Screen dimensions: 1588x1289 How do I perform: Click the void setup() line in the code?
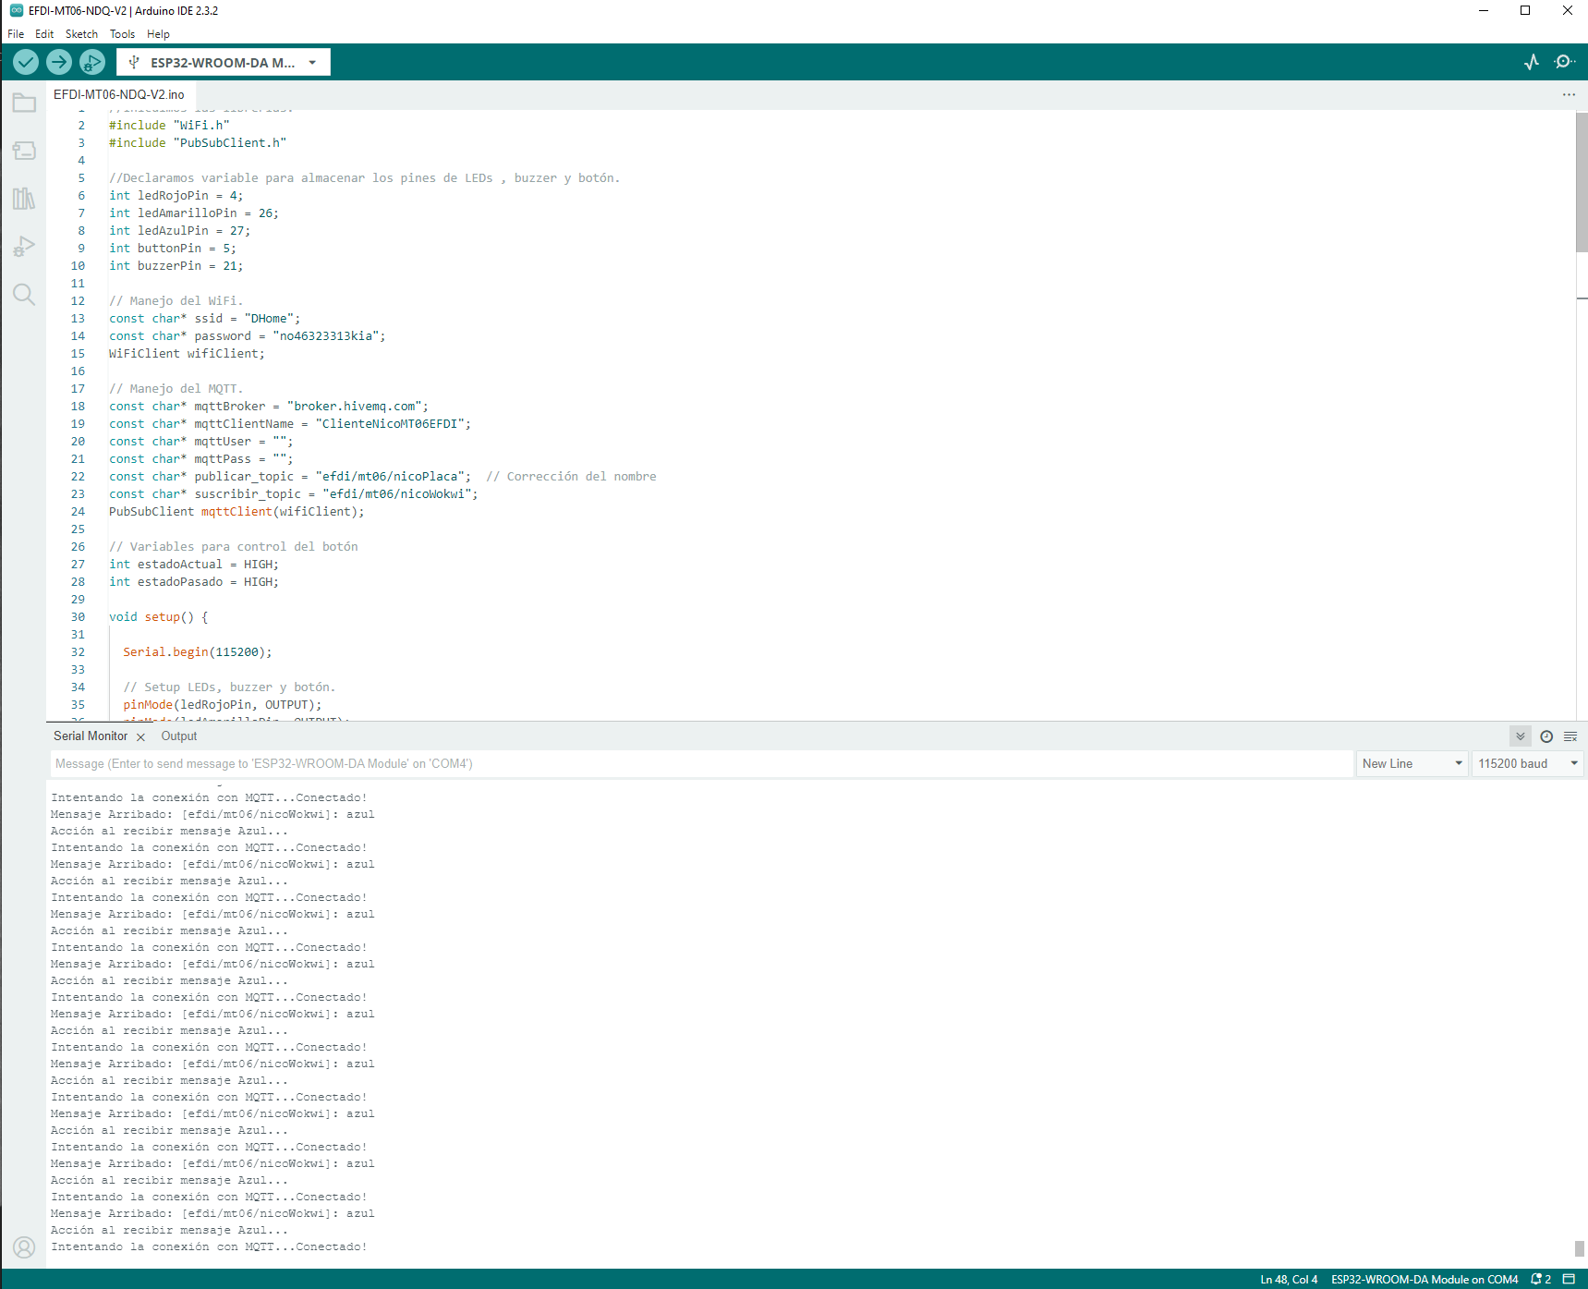[x=158, y=617]
